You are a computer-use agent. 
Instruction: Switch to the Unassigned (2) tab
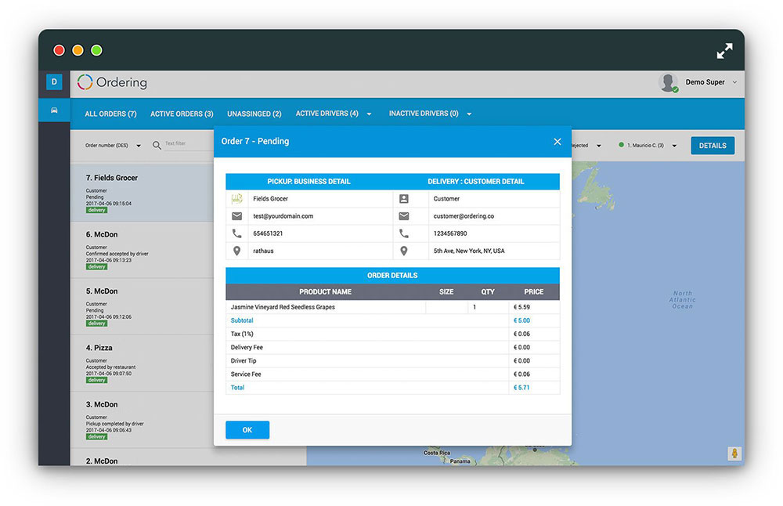click(254, 114)
